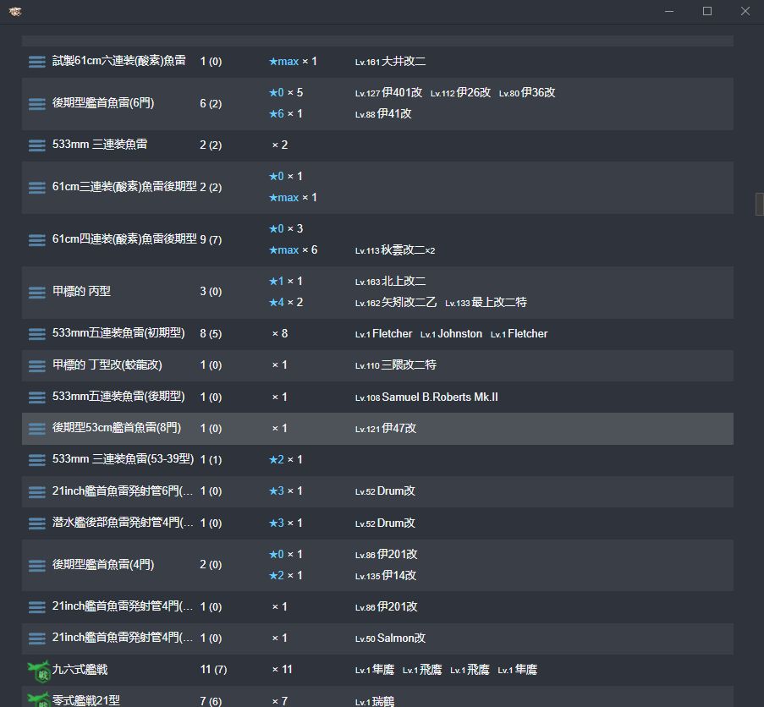Click count 8 (5) for 533mm五連装魚雷(初期型)
The image size is (764, 707).
(x=211, y=334)
